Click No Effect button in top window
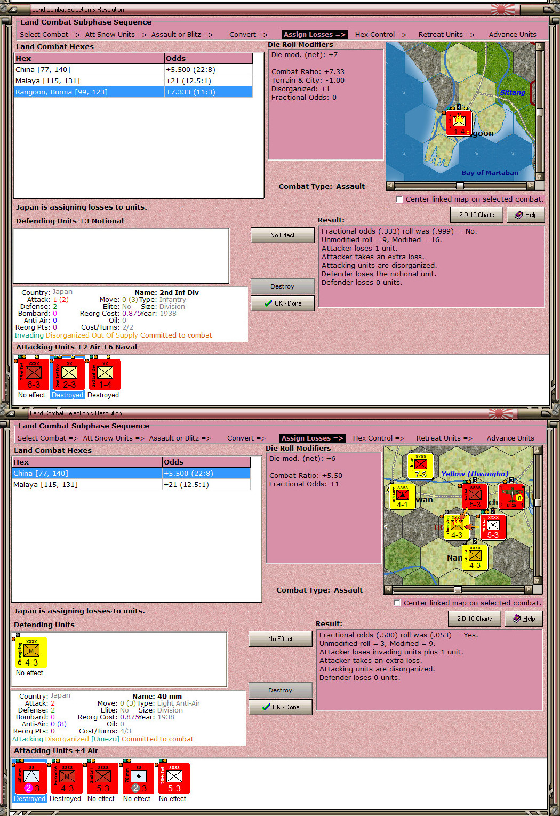This screenshot has width=560, height=816. pos(282,235)
